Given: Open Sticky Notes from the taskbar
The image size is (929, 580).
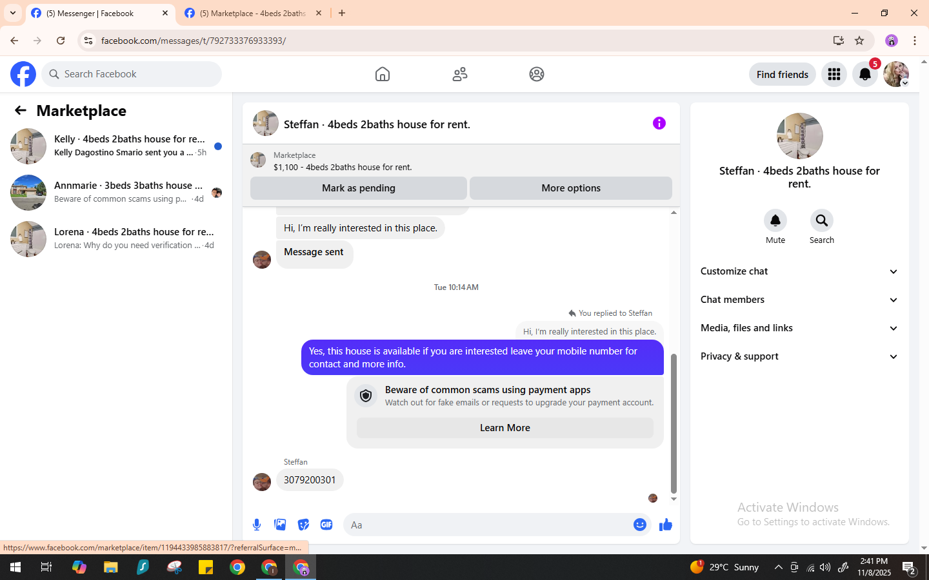Looking at the screenshot, I should [206, 567].
